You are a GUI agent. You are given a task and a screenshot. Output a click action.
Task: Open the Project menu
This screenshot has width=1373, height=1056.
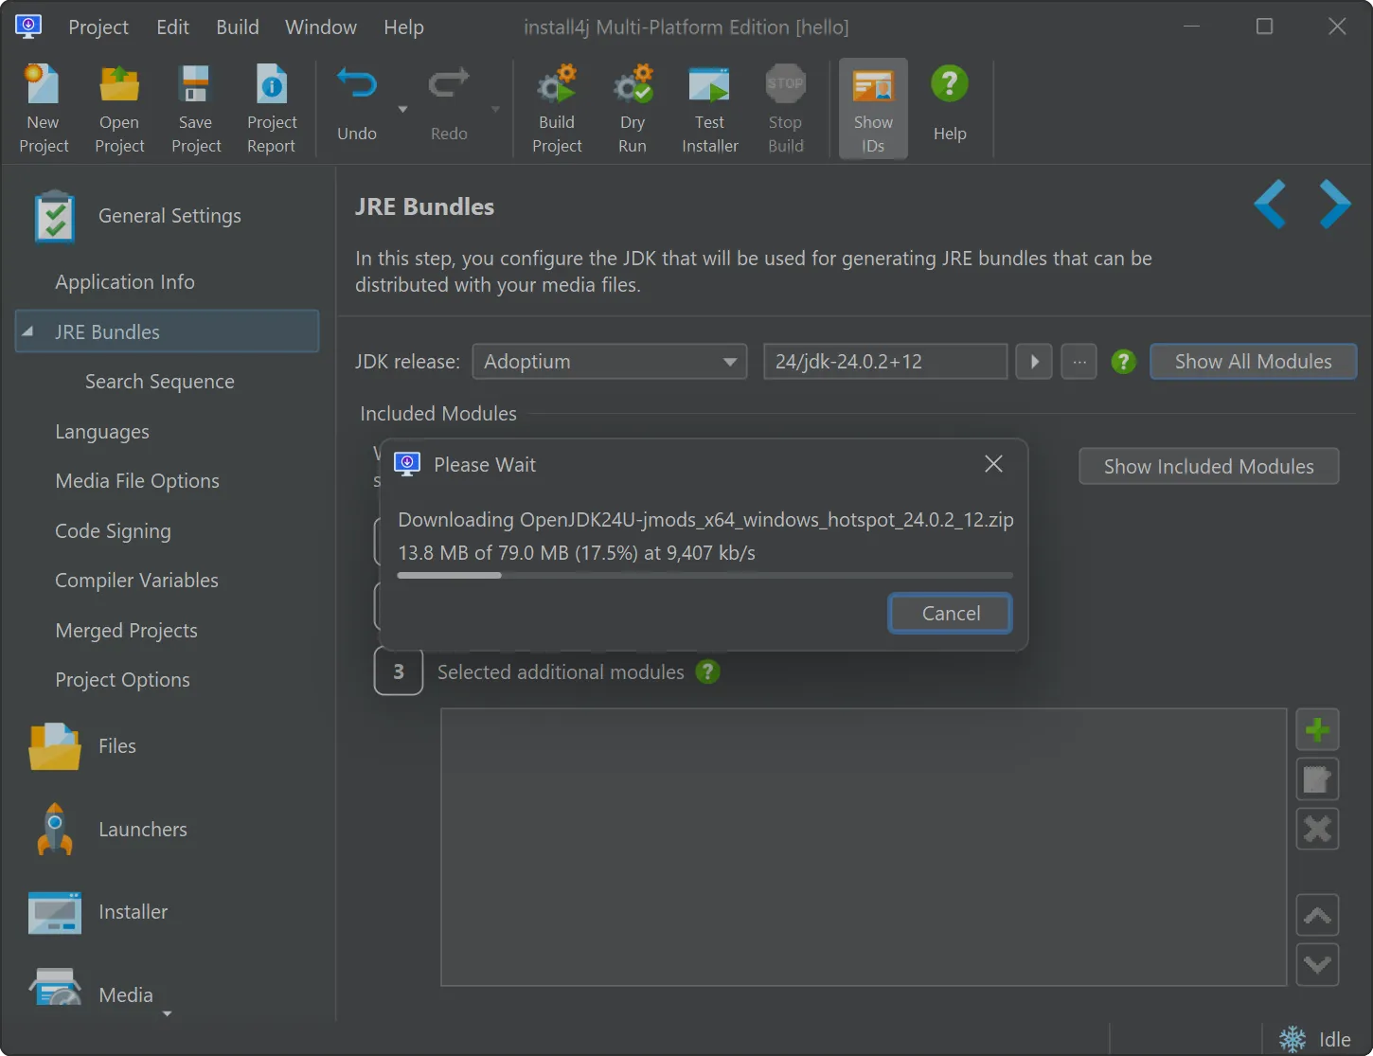click(x=98, y=27)
